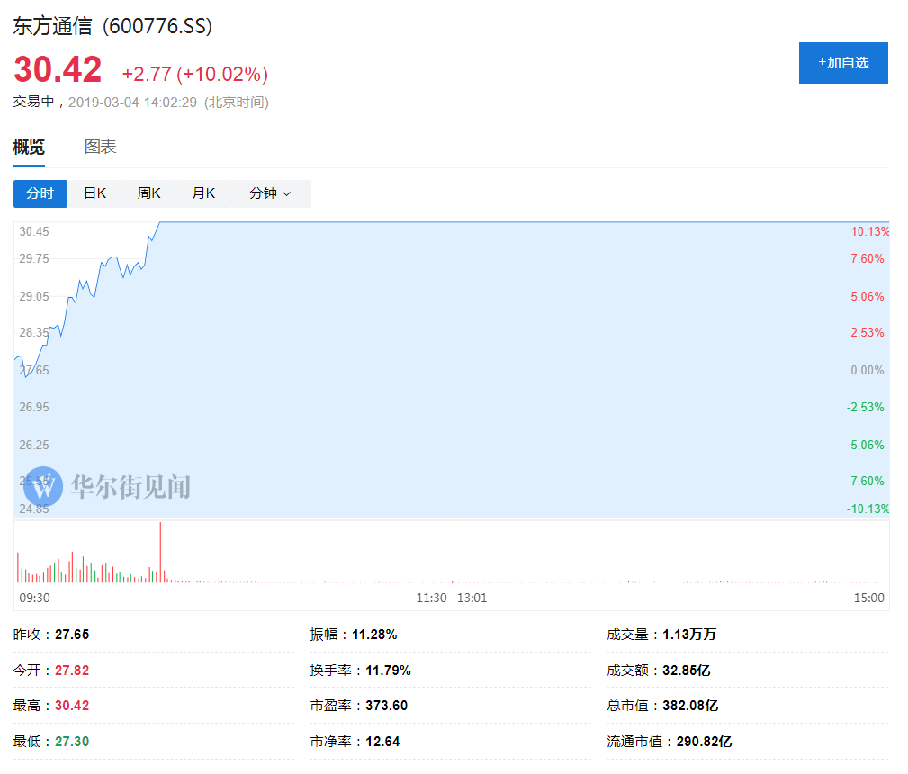Select the 概览 tab
908x774 pixels.
pyautogui.click(x=29, y=147)
